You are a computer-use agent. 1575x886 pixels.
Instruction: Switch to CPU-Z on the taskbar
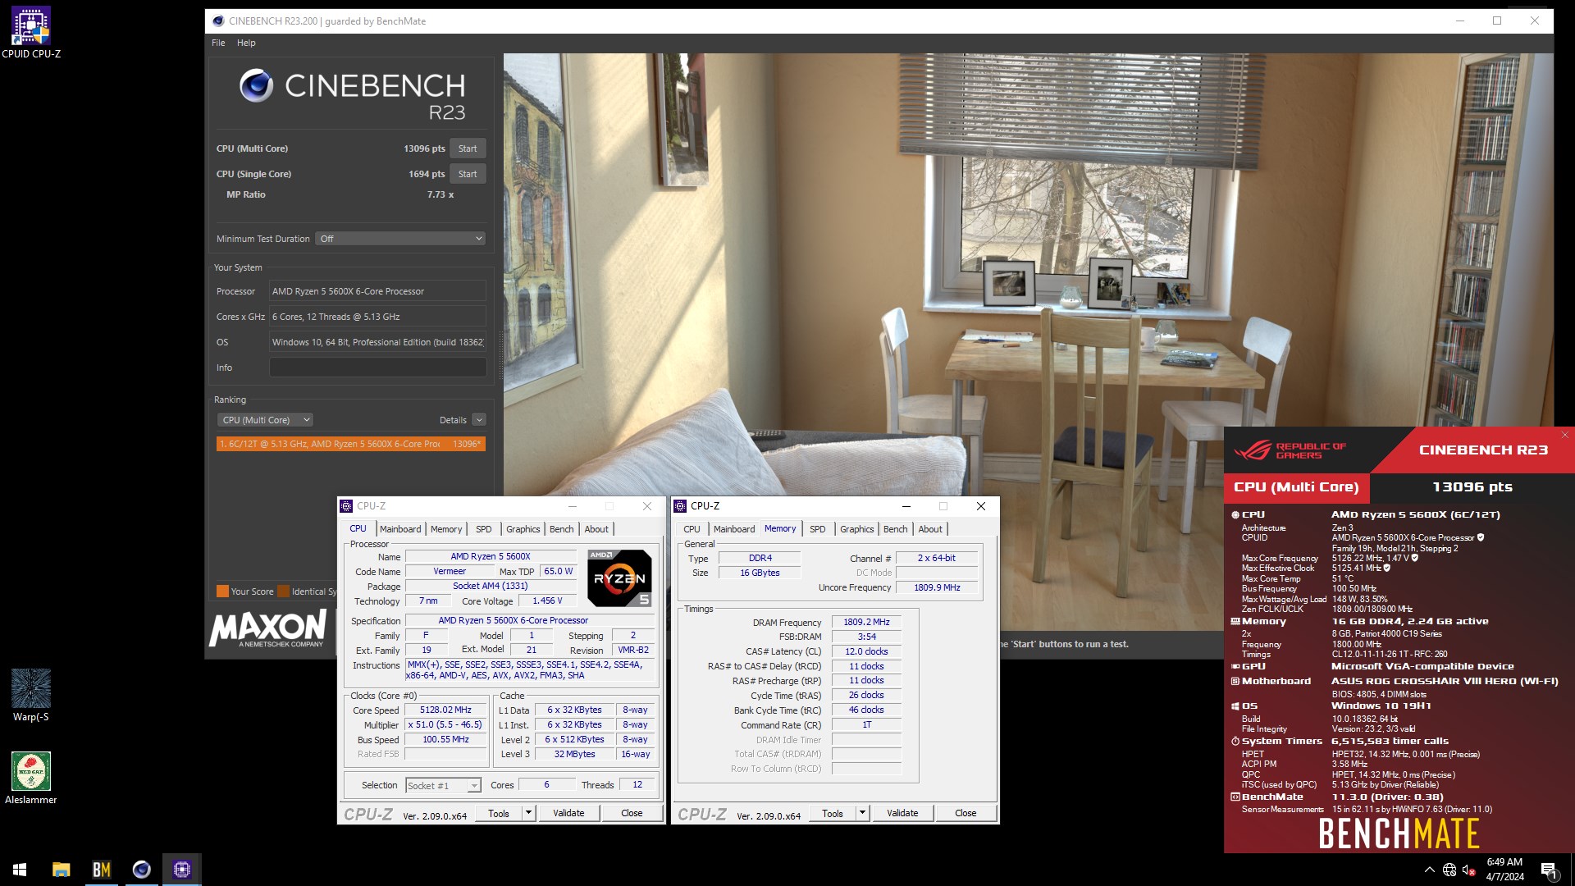(182, 870)
